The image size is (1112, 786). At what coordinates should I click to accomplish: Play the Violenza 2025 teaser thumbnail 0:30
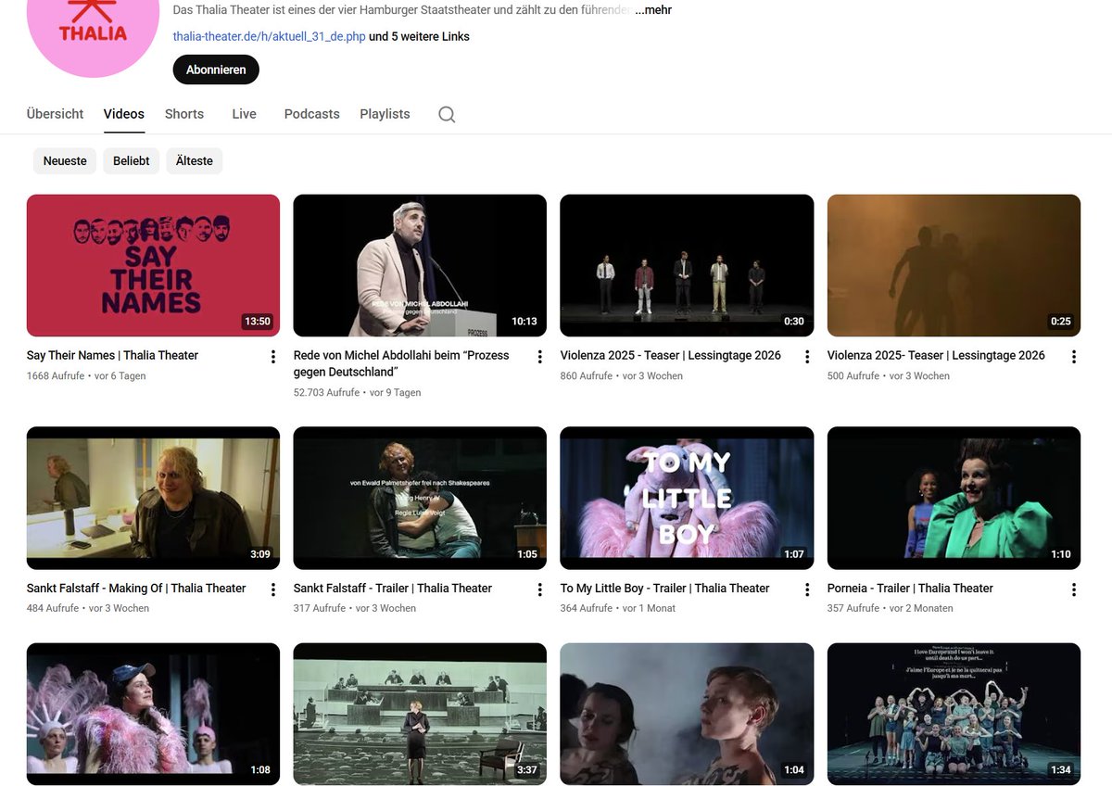[x=687, y=265]
